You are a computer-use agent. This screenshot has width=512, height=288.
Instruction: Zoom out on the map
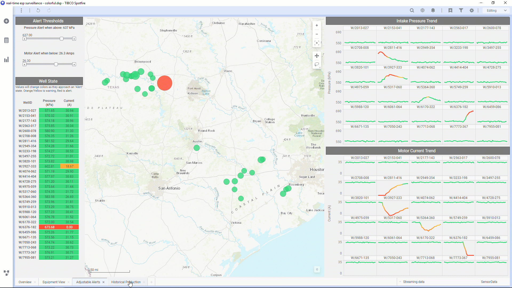[x=317, y=34]
